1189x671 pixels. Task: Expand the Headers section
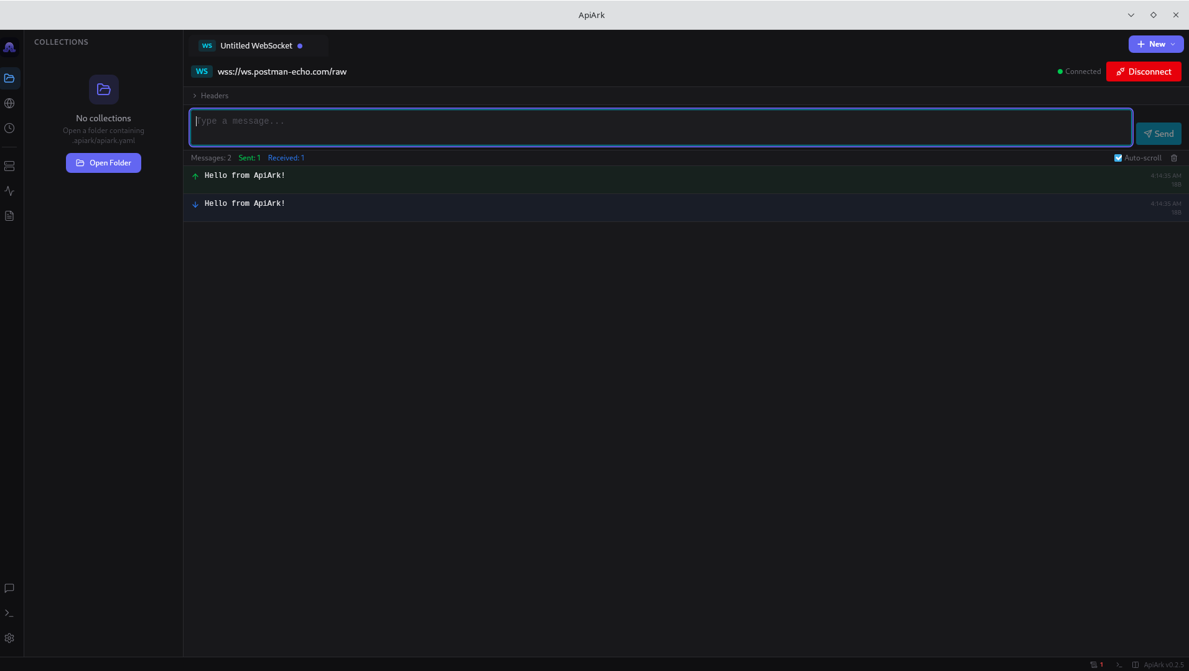[x=210, y=95]
